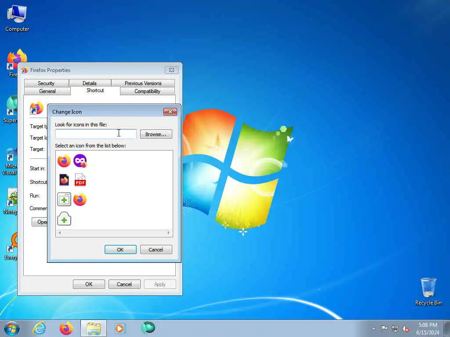Open Windows Media Player from taskbar
The width and height of the screenshot is (450, 337).
(x=120, y=328)
